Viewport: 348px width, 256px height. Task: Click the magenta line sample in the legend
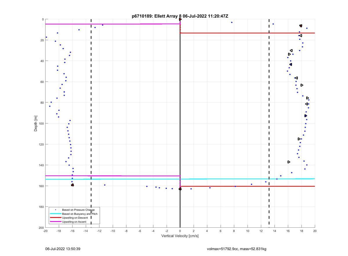(x=55, y=222)
